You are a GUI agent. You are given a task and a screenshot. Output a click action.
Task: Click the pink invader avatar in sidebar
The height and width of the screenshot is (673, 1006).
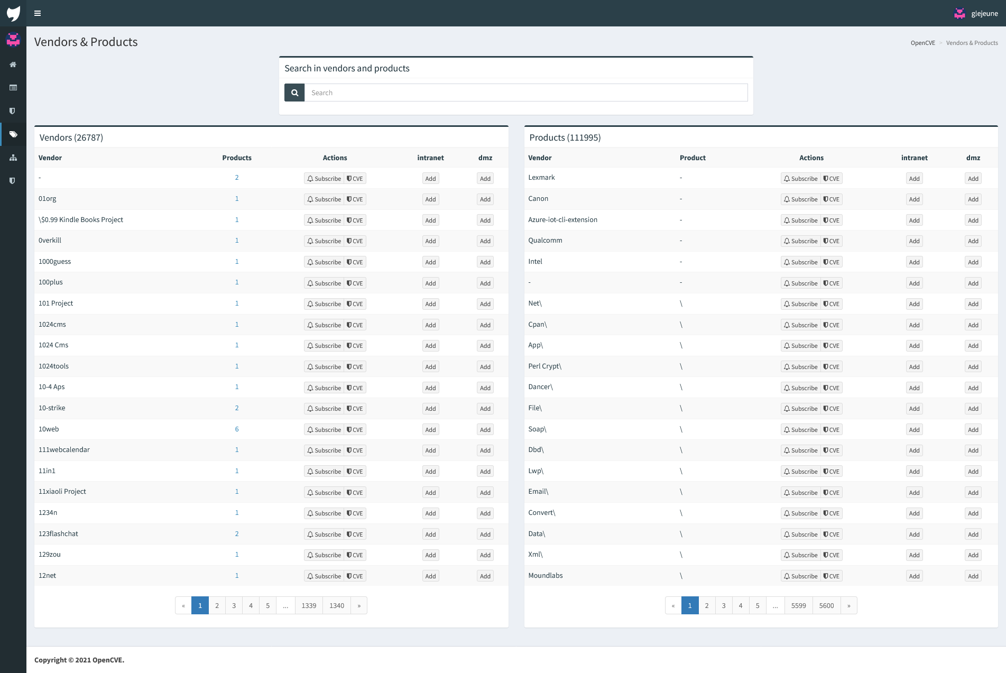[x=13, y=40]
